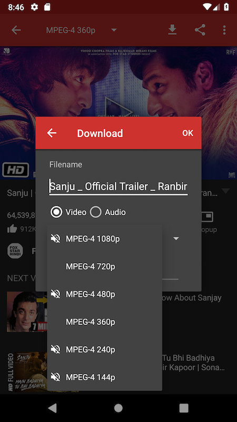
Task: Tap muted-speaker icon beside MPEG-4 144p
Action: click(55, 377)
